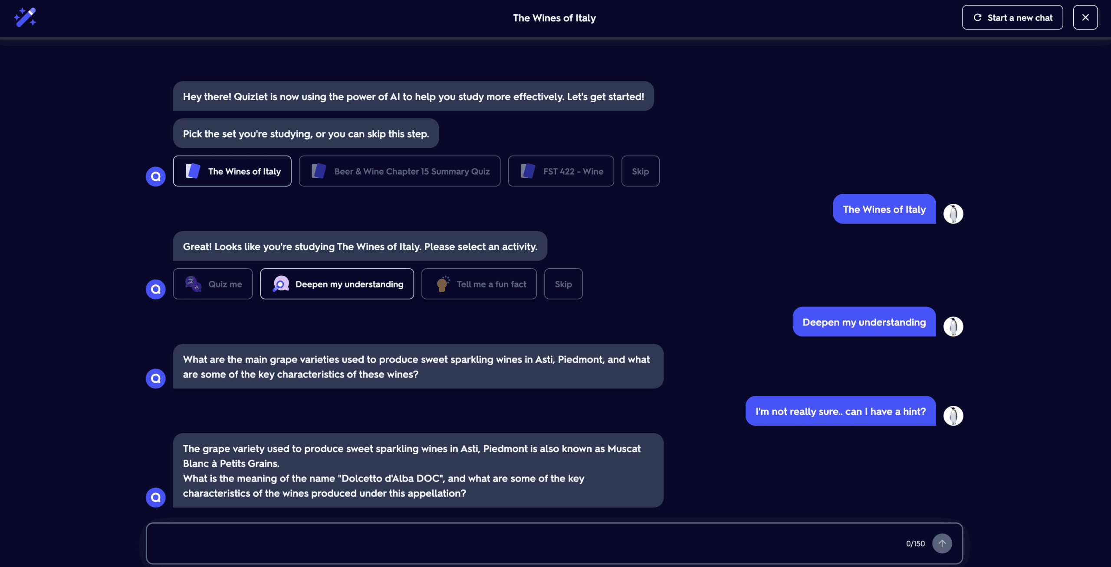Viewport: 1111px width, 567px height.
Task: Choose Tell me a fun fact
Action: (479, 284)
